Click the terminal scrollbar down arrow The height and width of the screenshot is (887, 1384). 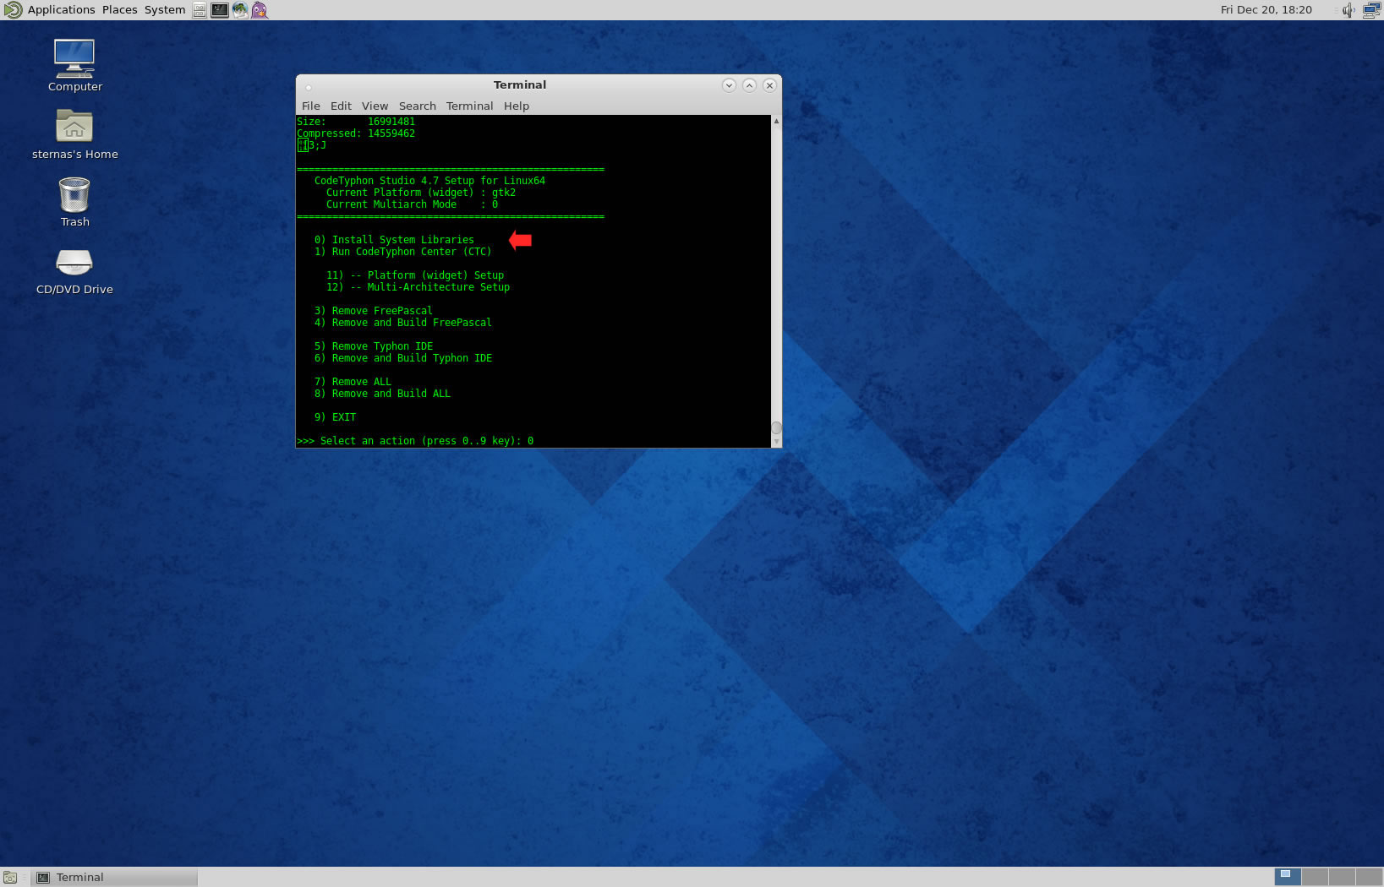(776, 442)
